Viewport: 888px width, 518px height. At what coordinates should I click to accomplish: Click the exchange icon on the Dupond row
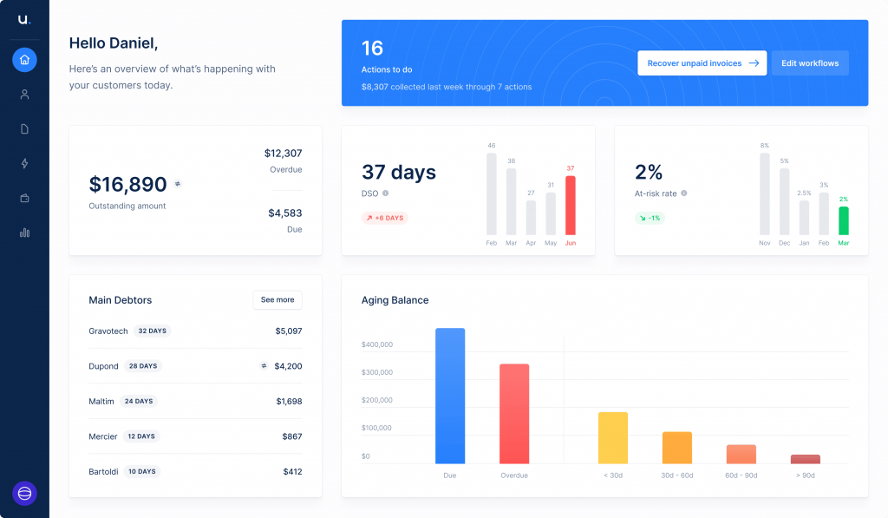pos(264,366)
